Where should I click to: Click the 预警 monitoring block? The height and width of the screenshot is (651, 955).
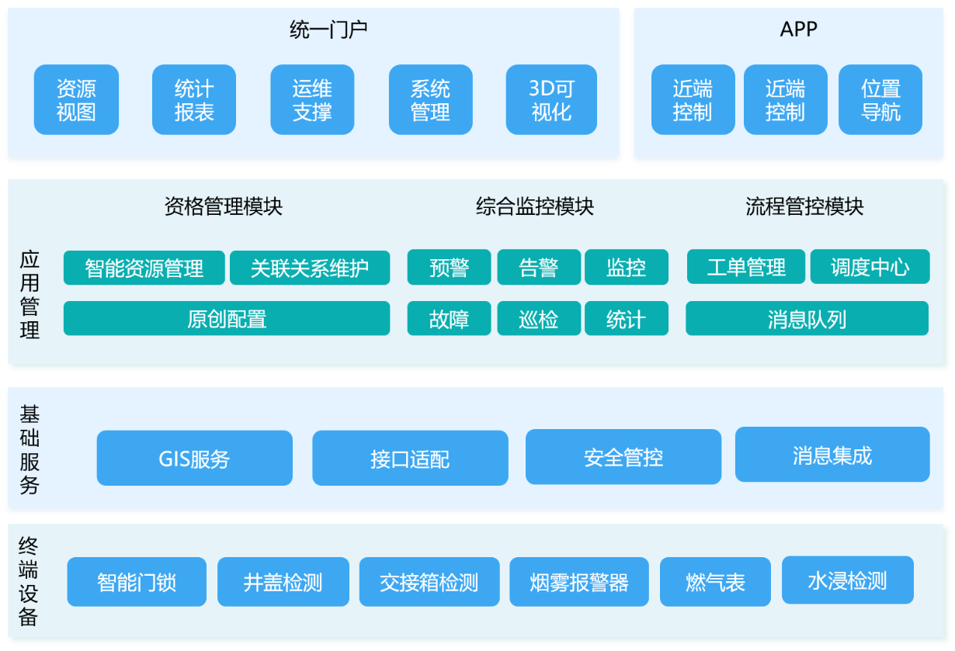click(449, 268)
